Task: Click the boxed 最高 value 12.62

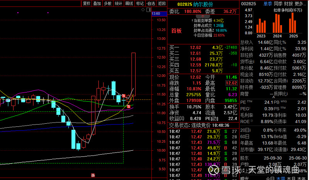Action: pyautogui.click(x=231, y=83)
